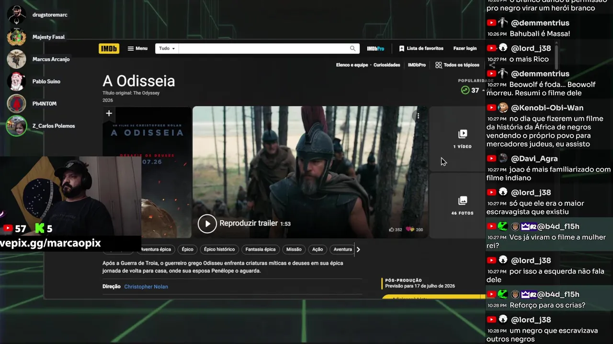This screenshot has height=344, width=613.
Task: Select the Aventura genre chip
Action: pyautogui.click(x=342, y=249)
